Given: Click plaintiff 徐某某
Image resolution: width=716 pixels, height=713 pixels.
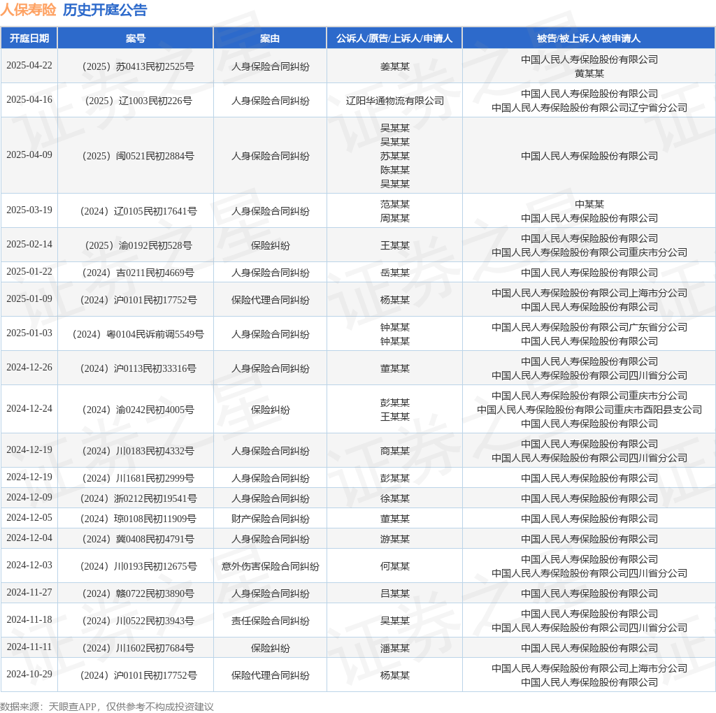Looking at the screenshot, I should pyautogui.click(x=395, y=498).
